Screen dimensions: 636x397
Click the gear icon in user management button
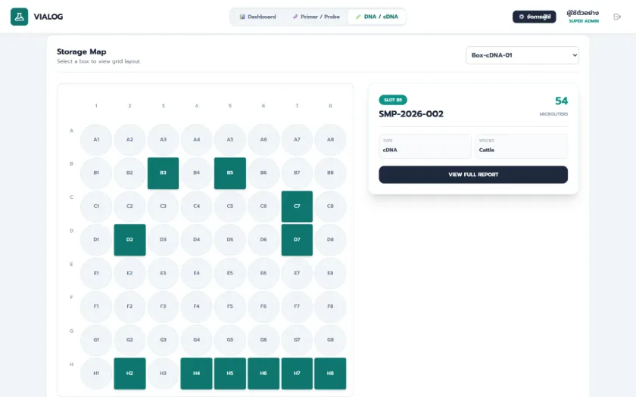pos(521,17)
